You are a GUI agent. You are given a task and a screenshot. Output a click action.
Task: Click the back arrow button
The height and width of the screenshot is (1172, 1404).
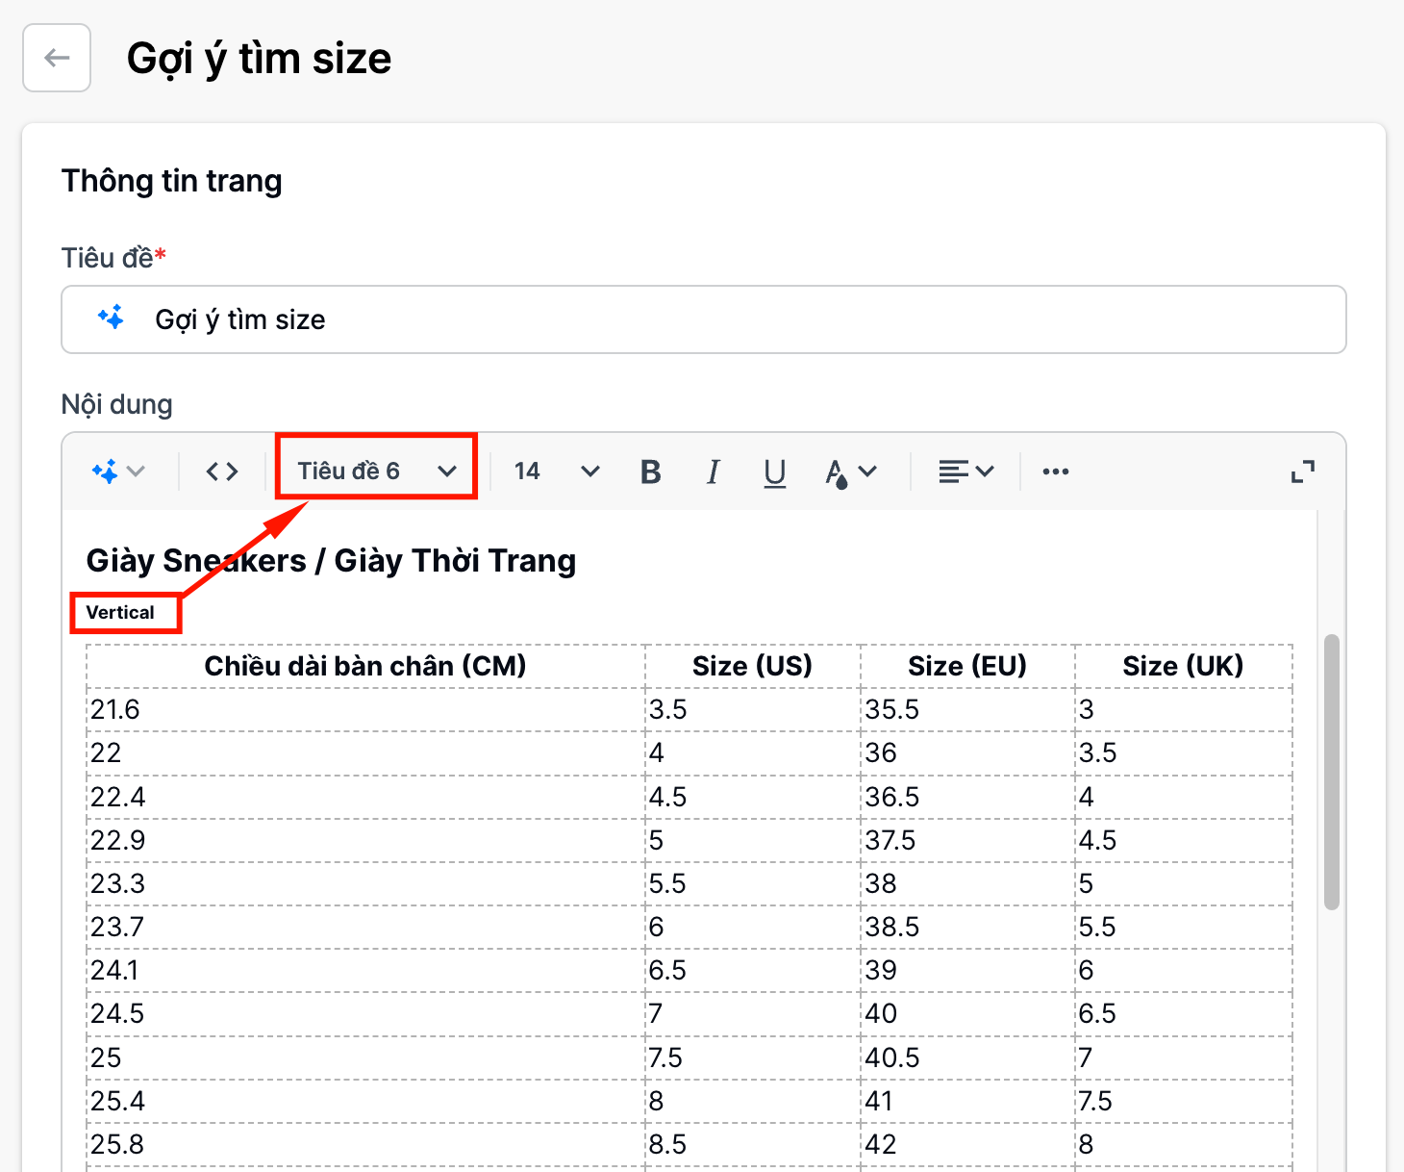tap(57, 58)
